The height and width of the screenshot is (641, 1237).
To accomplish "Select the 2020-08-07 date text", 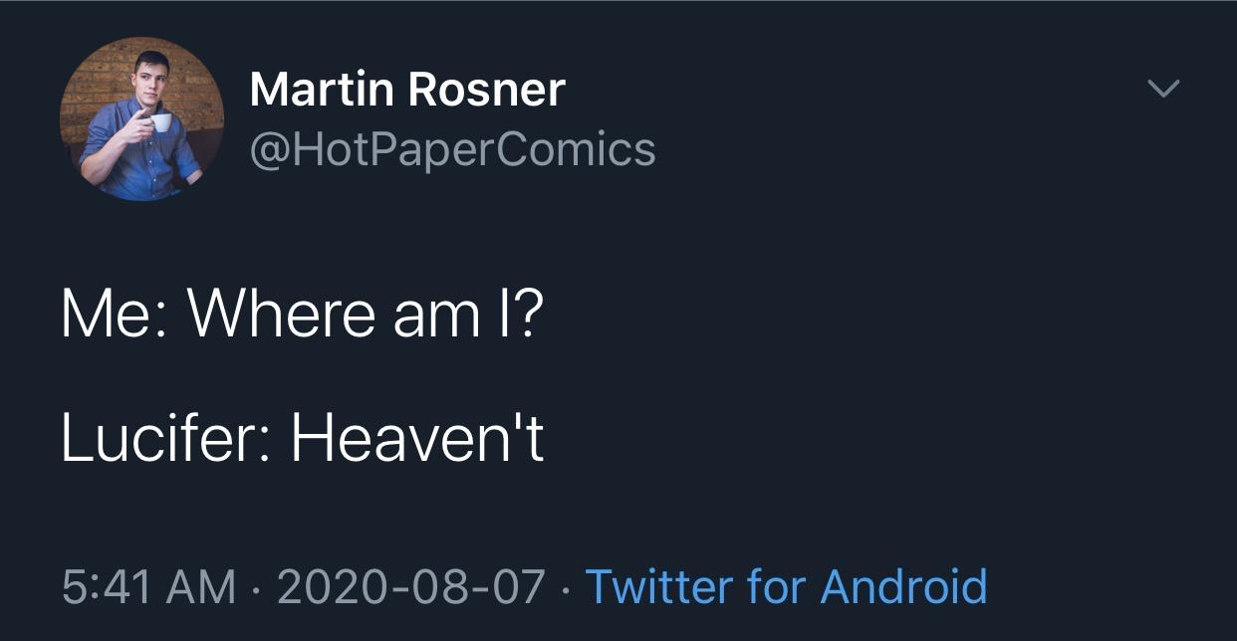I will click(x=411, y=586).
